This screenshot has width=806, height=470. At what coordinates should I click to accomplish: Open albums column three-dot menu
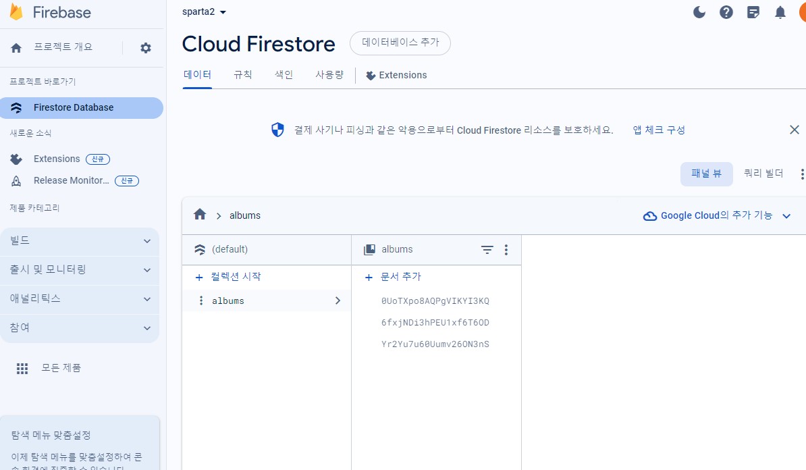coord(506,249)
